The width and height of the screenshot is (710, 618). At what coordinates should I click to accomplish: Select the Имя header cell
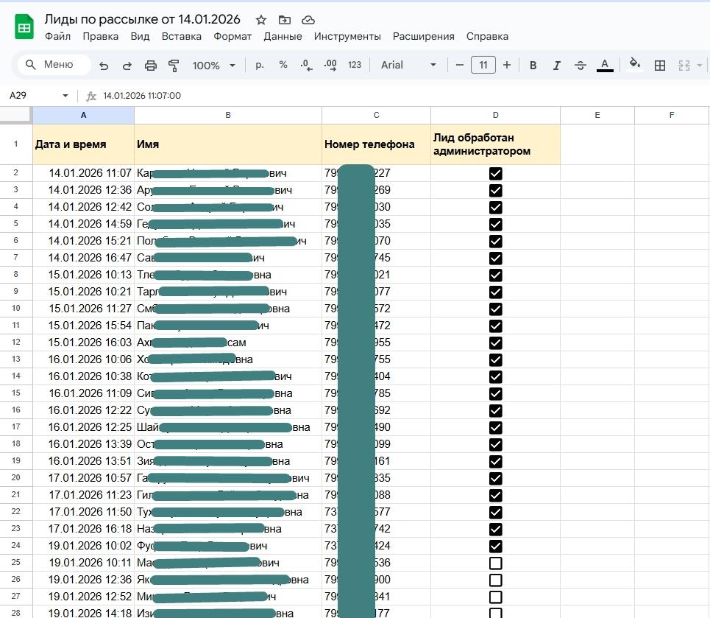(x=228, y=144)
